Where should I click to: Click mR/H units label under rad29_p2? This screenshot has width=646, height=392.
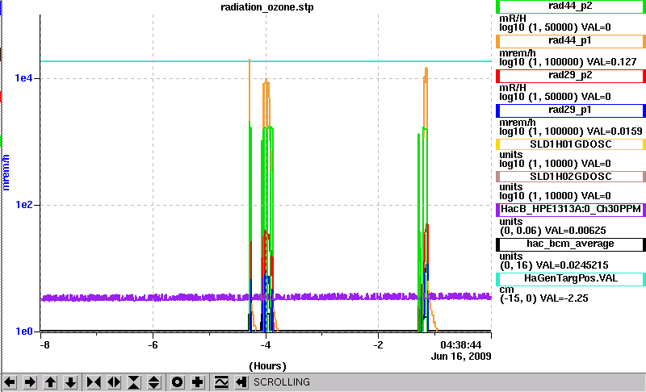(x=513, y=88)
